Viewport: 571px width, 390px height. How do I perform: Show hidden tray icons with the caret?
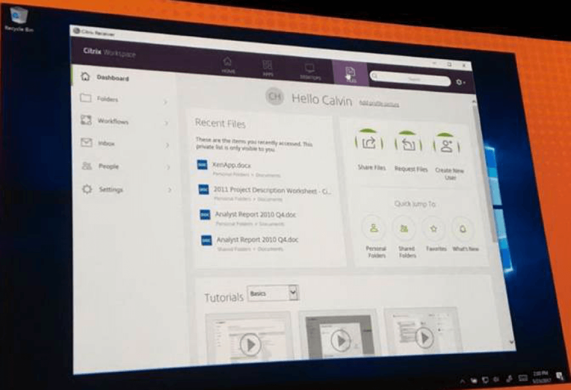point(462,381)
